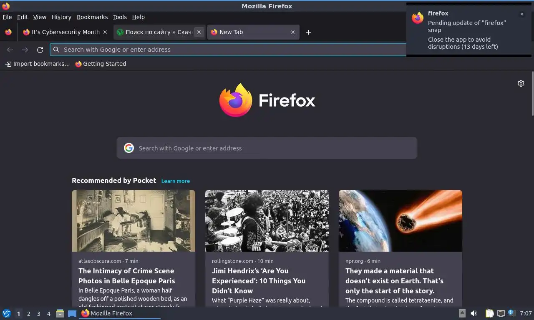Switch to the Поиск по сайту tab
This screenshot has height=320, width=534.
(x=159, y=32)
